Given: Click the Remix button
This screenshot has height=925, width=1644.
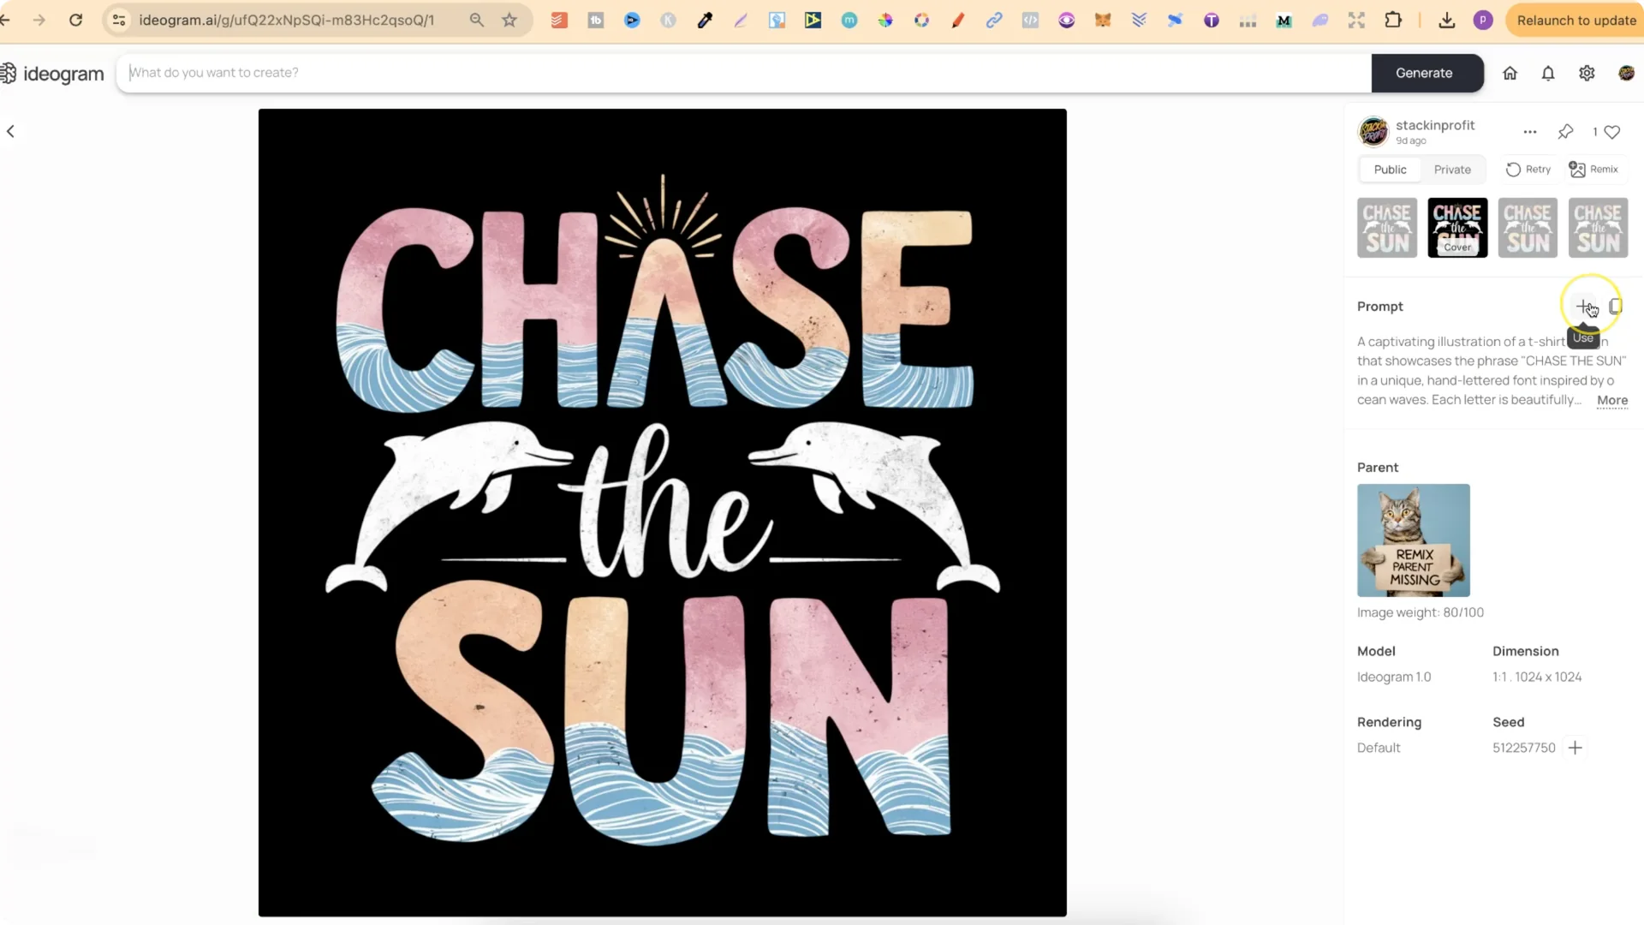Looking at the screenshot, I should coord(1593,170).
